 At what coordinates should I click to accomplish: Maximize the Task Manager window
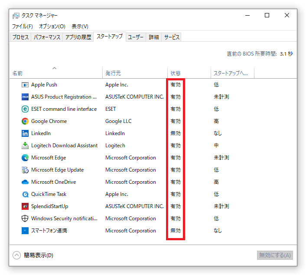point(267,15)
